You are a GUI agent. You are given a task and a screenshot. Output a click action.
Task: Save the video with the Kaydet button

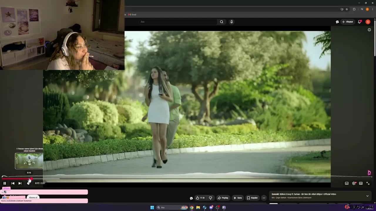[252, 198]
